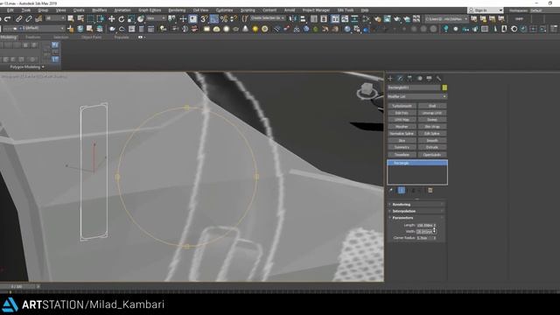Open the Motion panel tab icon
The height and width of the screenshot is (315, 560).
click(420, 78)
